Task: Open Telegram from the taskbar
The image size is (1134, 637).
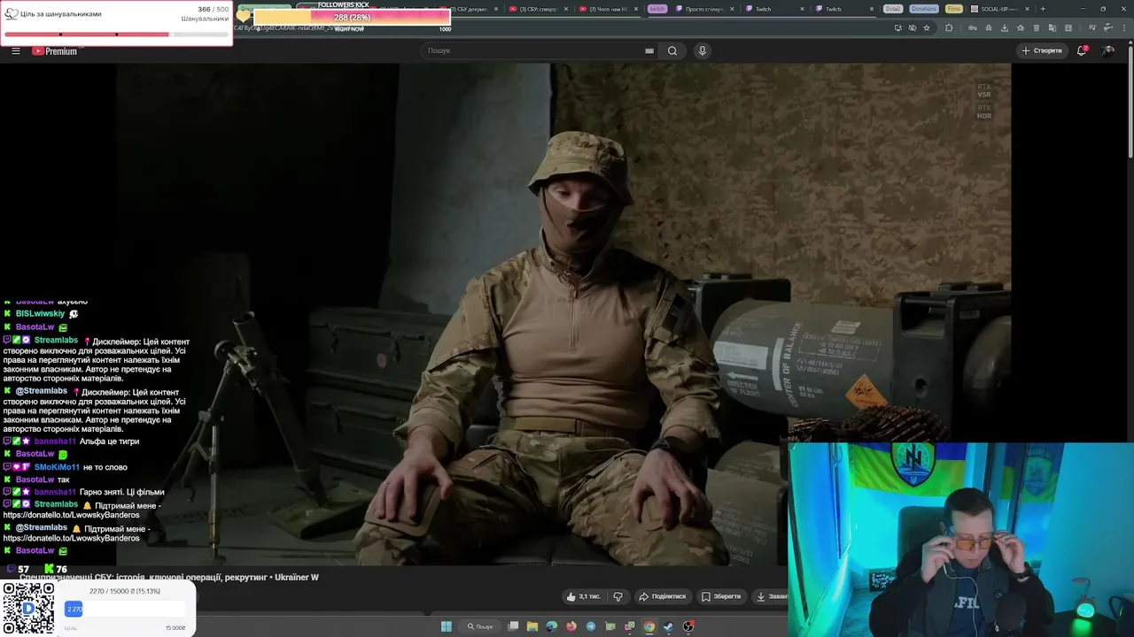Action: click(x=591, y=626)
